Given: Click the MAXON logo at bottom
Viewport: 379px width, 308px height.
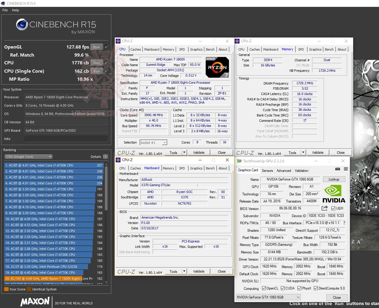Looking at the screenshot, I should coord(35,301).
